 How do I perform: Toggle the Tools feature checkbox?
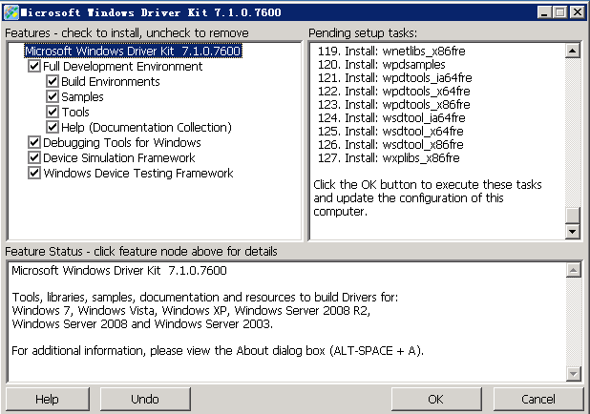point(53,113)
